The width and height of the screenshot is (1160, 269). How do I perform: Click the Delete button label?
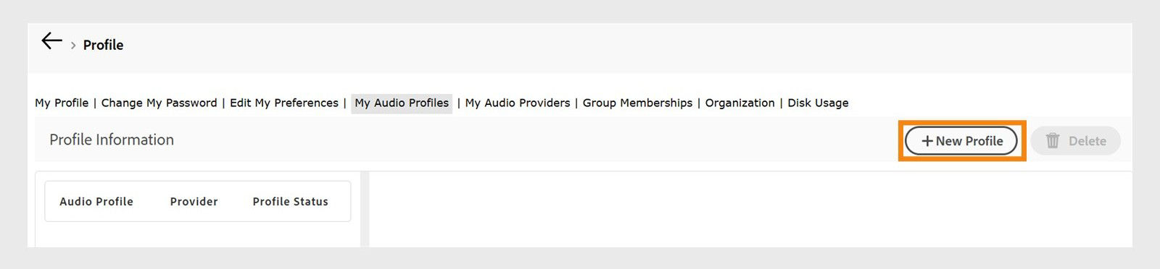(1087, 141)
